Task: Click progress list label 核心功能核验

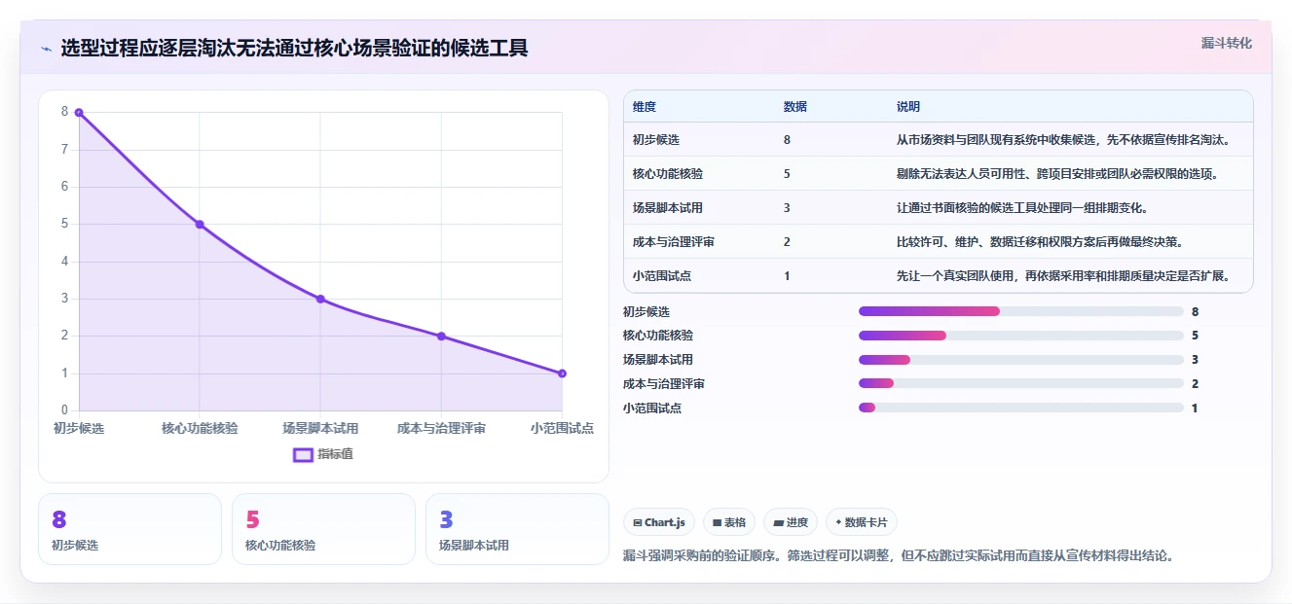Action: coord(658,336)
